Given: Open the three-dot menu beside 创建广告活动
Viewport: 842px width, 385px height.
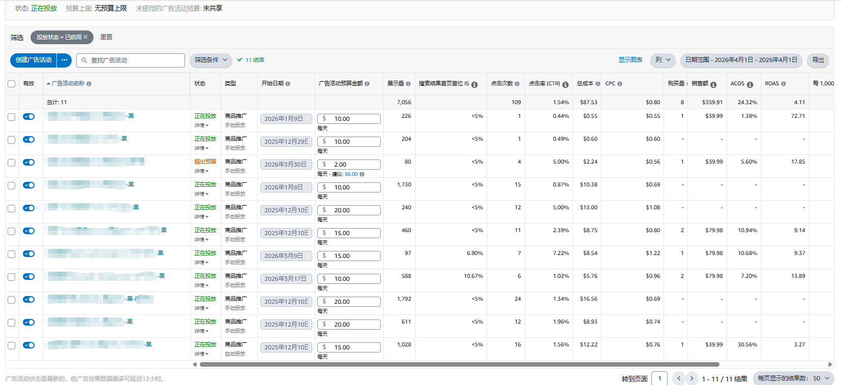Looking at the screenshot, I should 64,60.
